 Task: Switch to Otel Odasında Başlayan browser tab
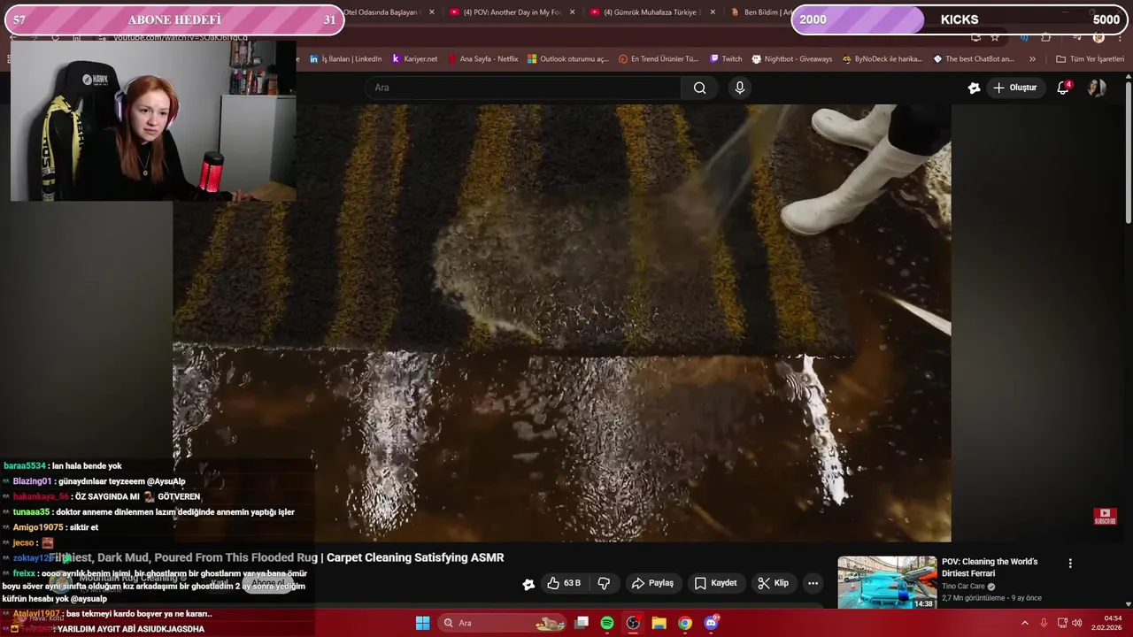point(382,12)
